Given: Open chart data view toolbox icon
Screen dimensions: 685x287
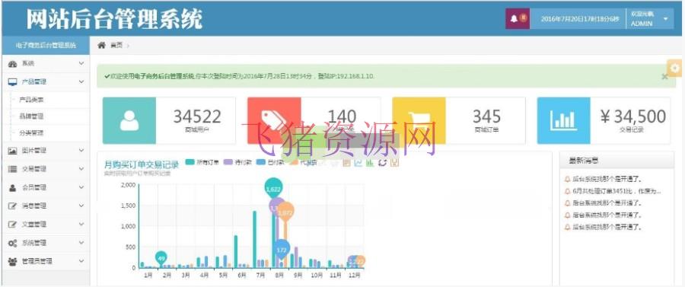Looking at the screenshot, I should [347, 163].
